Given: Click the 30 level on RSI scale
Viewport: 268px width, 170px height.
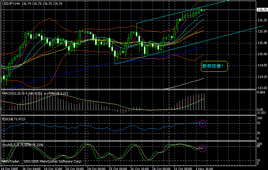Looking at the screenshot, I should [x=259, y=133].
